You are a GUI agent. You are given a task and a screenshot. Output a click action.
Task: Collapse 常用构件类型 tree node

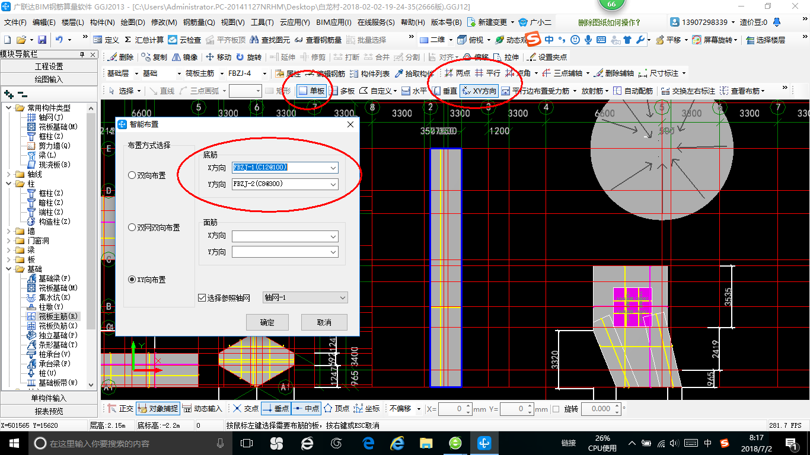(8, 108)
